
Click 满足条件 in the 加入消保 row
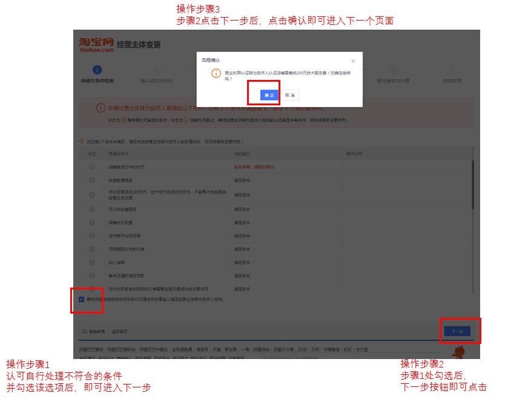(242, 262)
